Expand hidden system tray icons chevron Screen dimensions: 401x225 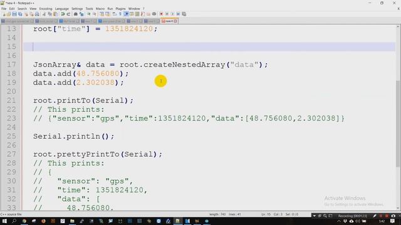click(x=339, y=221)
